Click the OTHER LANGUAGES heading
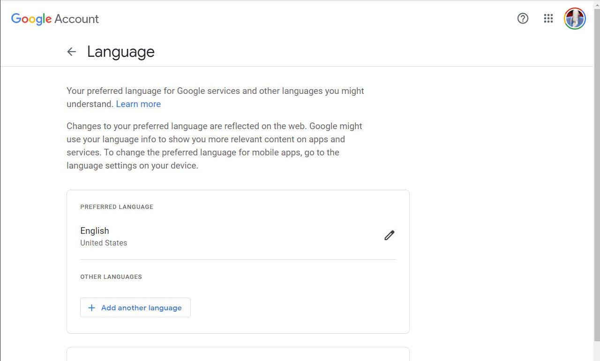This screenshot has width=600, height=361. click(x=111, y=277)
